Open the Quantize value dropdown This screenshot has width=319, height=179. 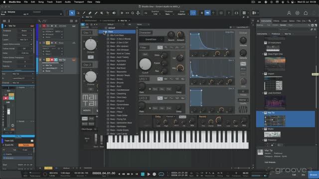[x=156, y=14]
